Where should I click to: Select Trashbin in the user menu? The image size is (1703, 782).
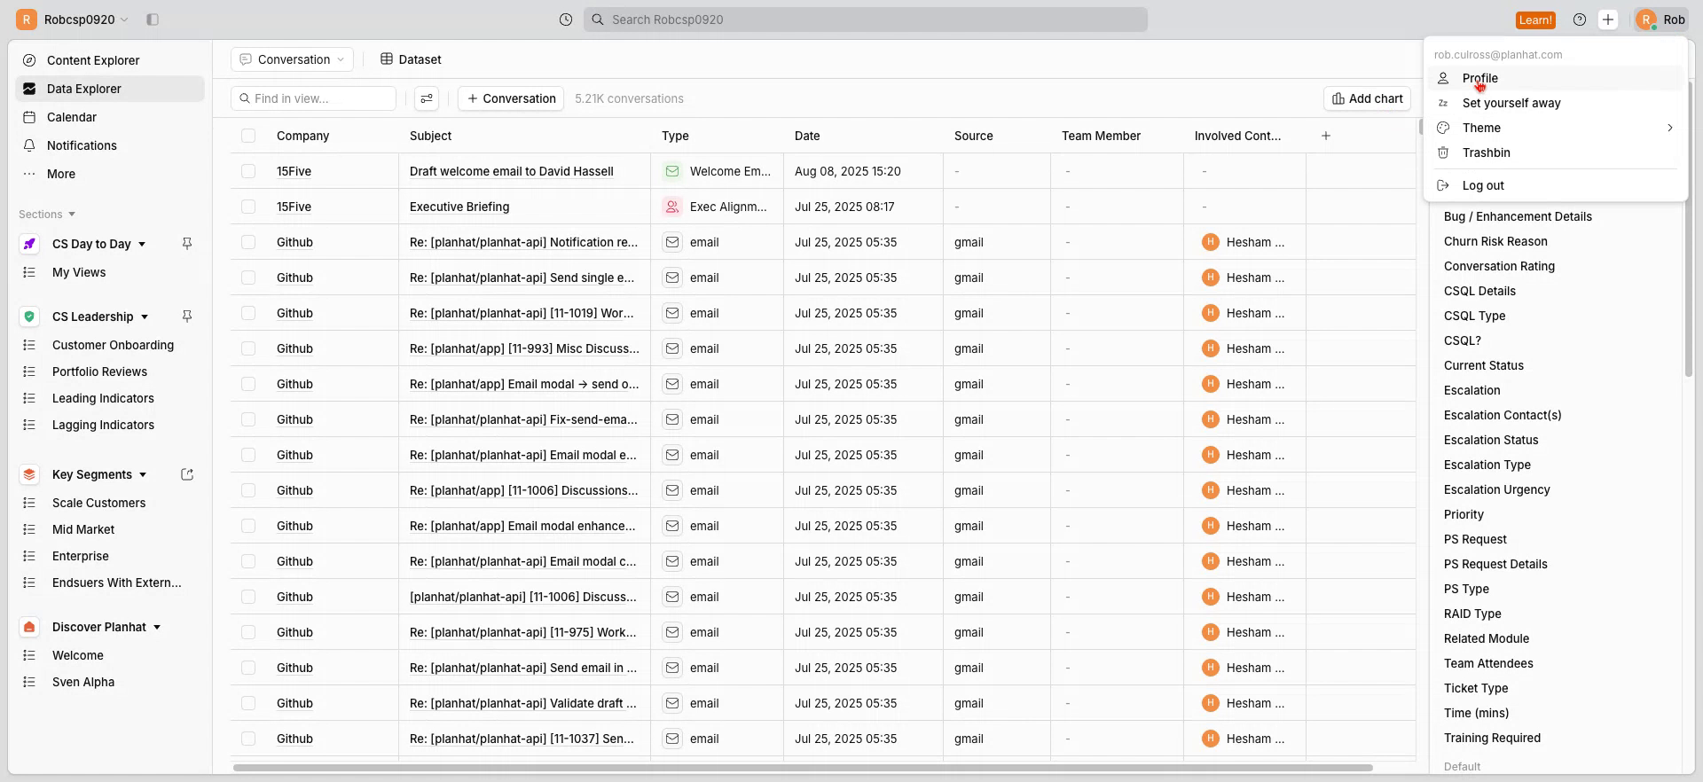tap(1554, 152)
